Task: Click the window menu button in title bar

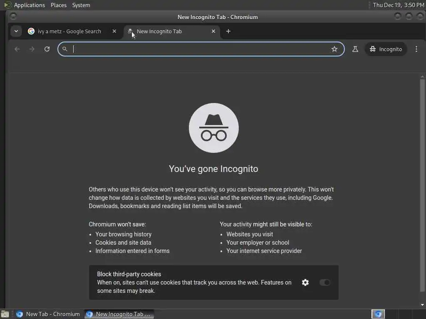Action: 13,17
